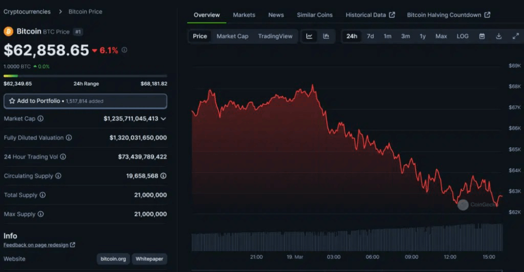
Task: Open the Similar Coins tab
Action: [314, 15]
